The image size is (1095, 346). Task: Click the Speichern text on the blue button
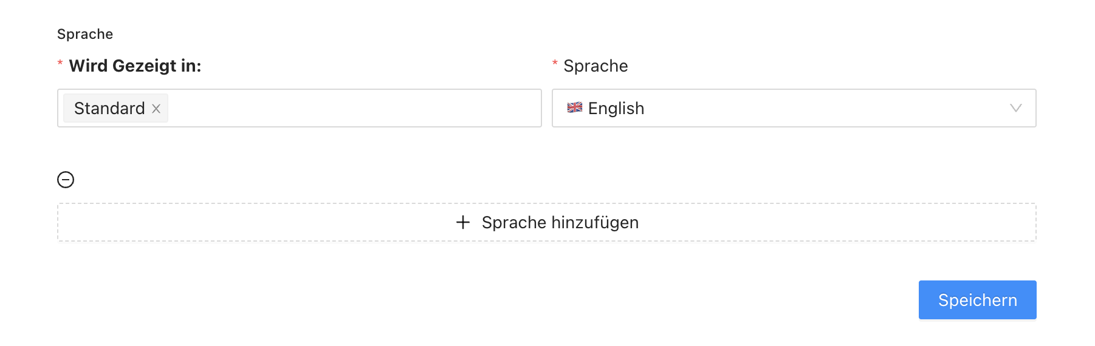pyautogui.click(x=977, y=300)
